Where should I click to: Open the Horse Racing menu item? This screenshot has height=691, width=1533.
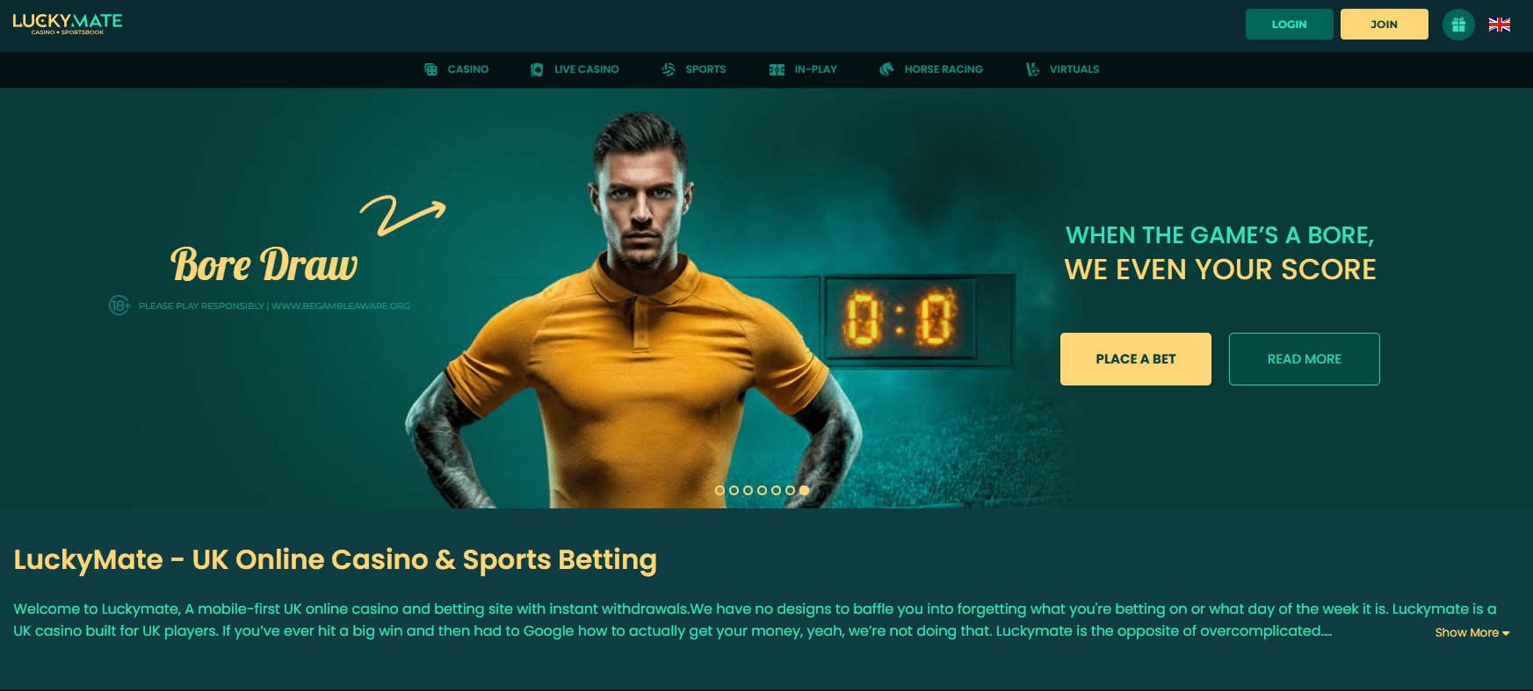pos(944,69)
